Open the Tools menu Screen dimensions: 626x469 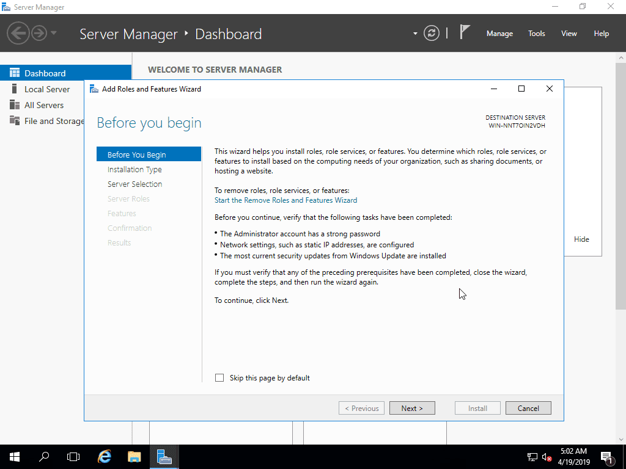click(537, 34)
